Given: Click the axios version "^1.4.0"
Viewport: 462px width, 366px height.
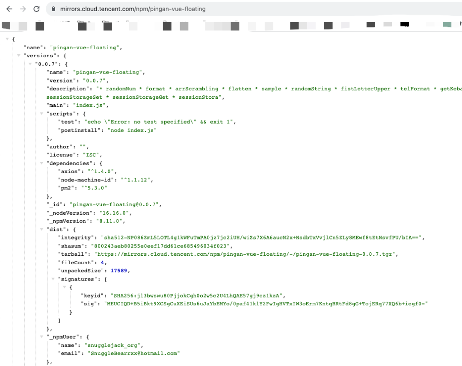Looking at the screenshot, I should pos(101,171).
